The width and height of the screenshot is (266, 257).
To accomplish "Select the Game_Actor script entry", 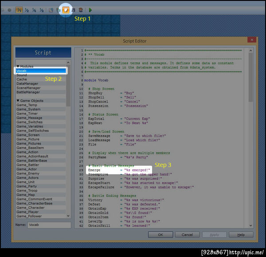I will click(x=41, y=169).
